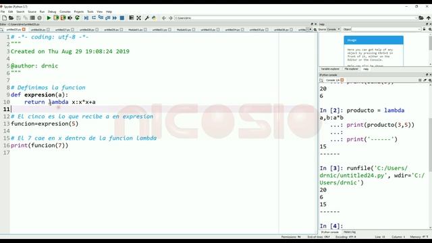This screenshot has height=243, width=432.
Task: Browse editor tabs icon at left
Action: (x=1, y=30)
